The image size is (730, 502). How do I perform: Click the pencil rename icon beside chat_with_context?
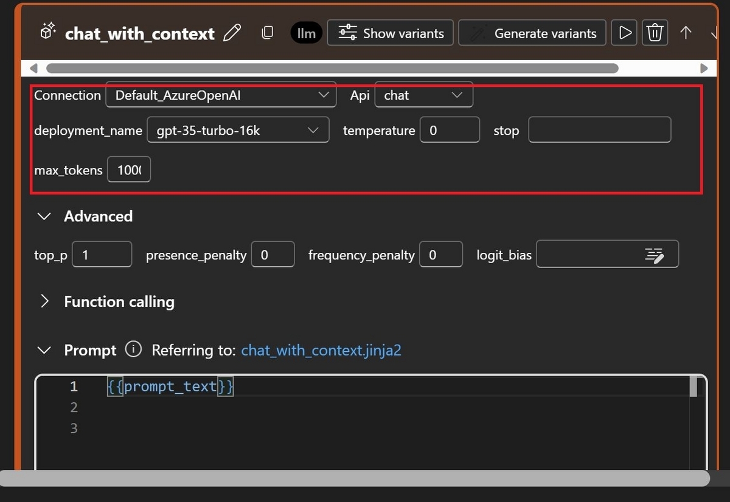pyautogui.click(x=232, y=33)
